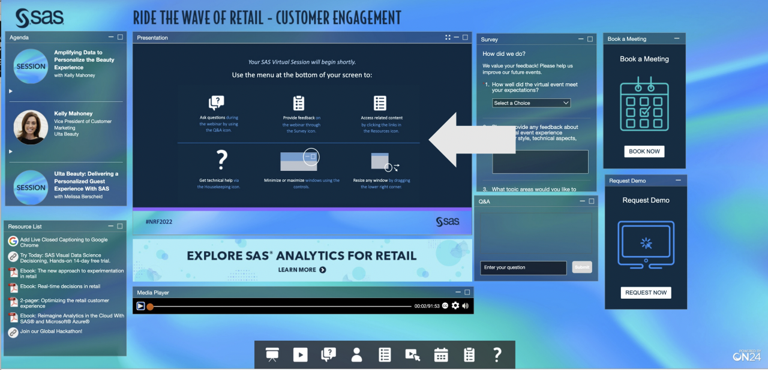Click the REQUEST NOW button
Viewport: 768px width, 370px height.
(x=646, y=293)
